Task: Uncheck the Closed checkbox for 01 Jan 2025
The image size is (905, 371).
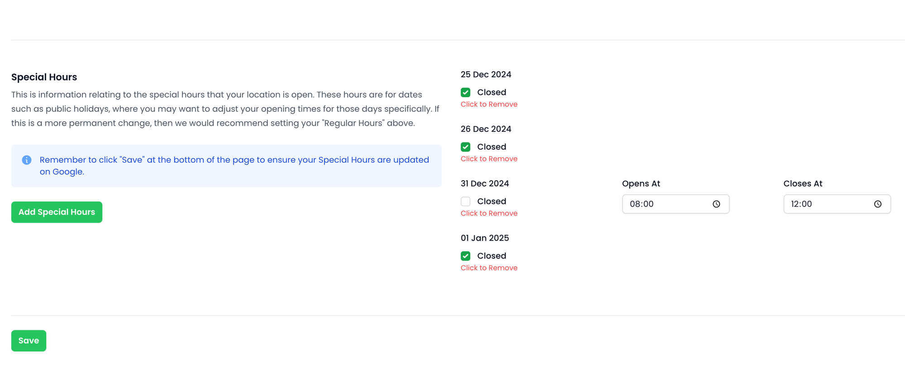Action: point(465,256)
